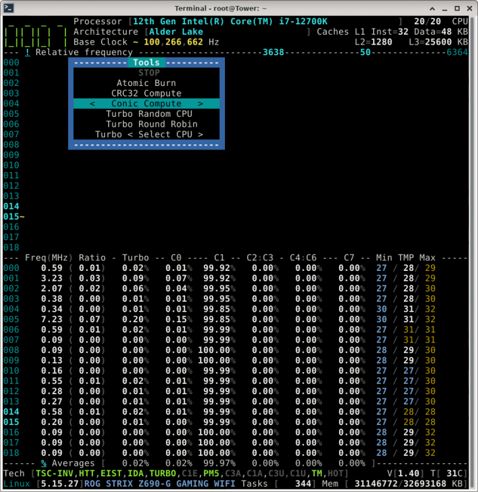Viewport: 478px width, 492px height.
Task: Click frequency 7.23 for CPU 005
Action: pyautogui.click(x=52, y=319)
